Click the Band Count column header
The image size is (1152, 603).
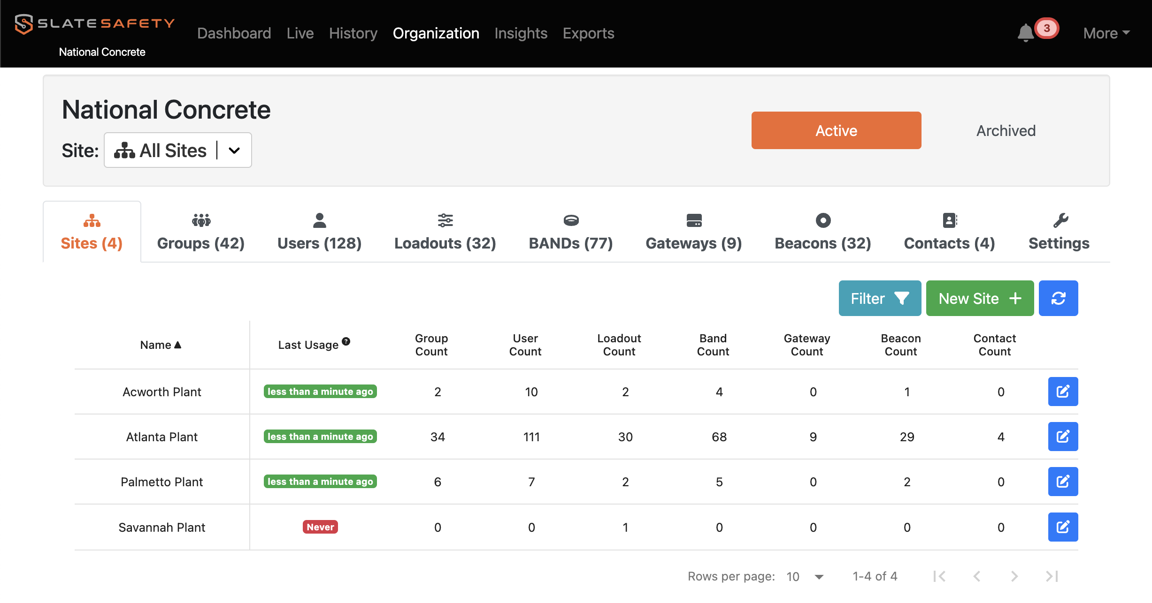(713, 345)
